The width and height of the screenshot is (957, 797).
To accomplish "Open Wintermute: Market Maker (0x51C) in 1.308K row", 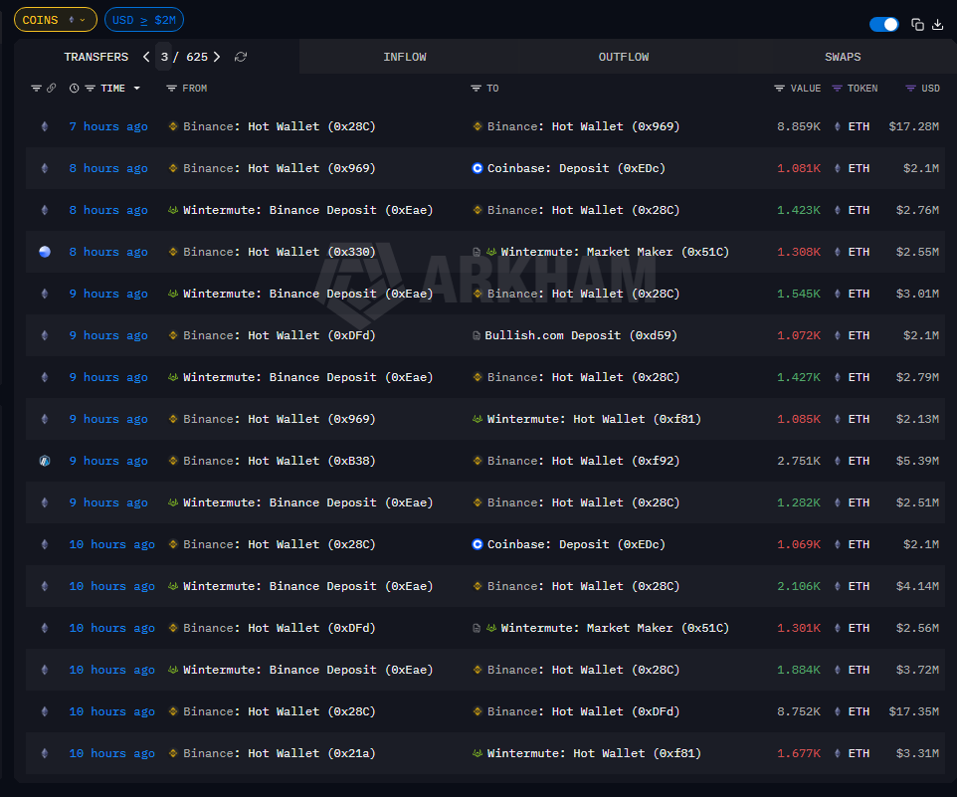I will (615, 252).
